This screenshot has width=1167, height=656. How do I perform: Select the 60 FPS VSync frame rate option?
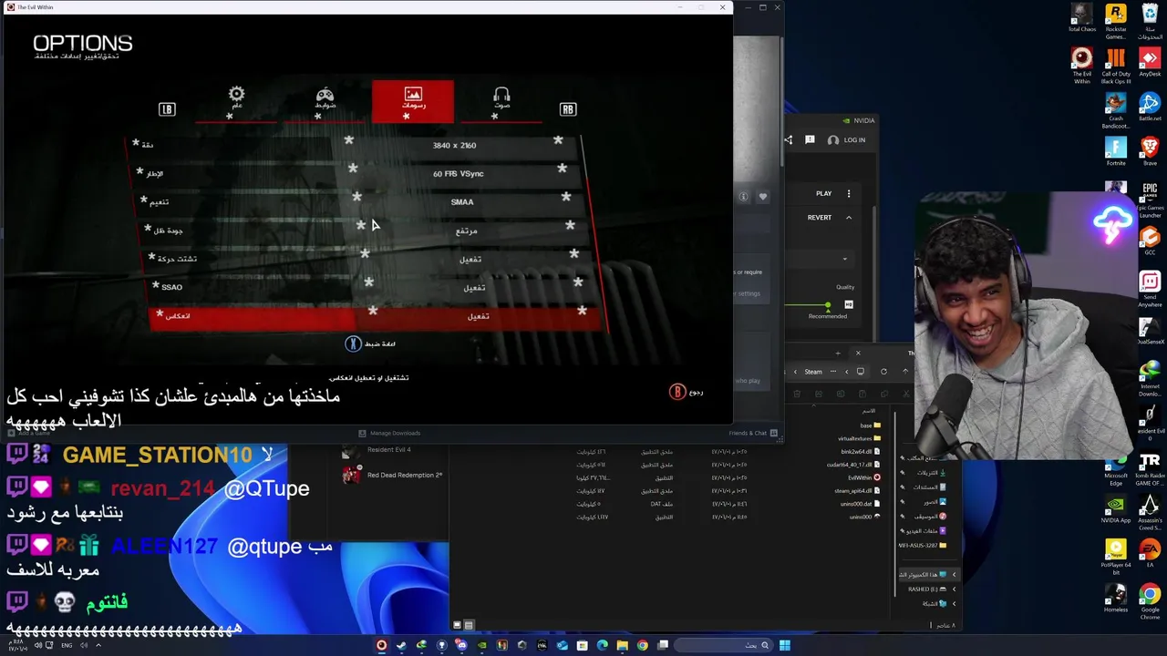click(459, 173)
